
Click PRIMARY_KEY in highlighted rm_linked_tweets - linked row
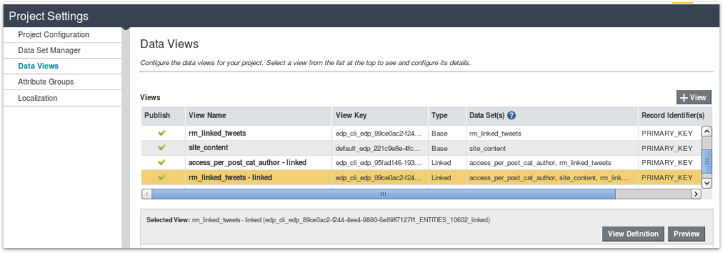(x=667, y=178)
